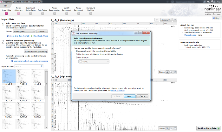Toggle checkbox at corner of low energy plot
Viewport: 222px width, 132px height.
click(x=52, y=24)
